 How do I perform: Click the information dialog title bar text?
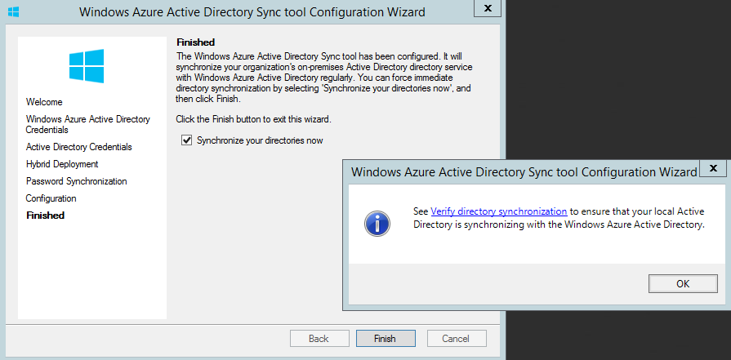[x=524, y=172]
